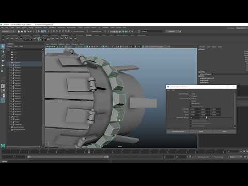Select Parent under Group under option

190,99
